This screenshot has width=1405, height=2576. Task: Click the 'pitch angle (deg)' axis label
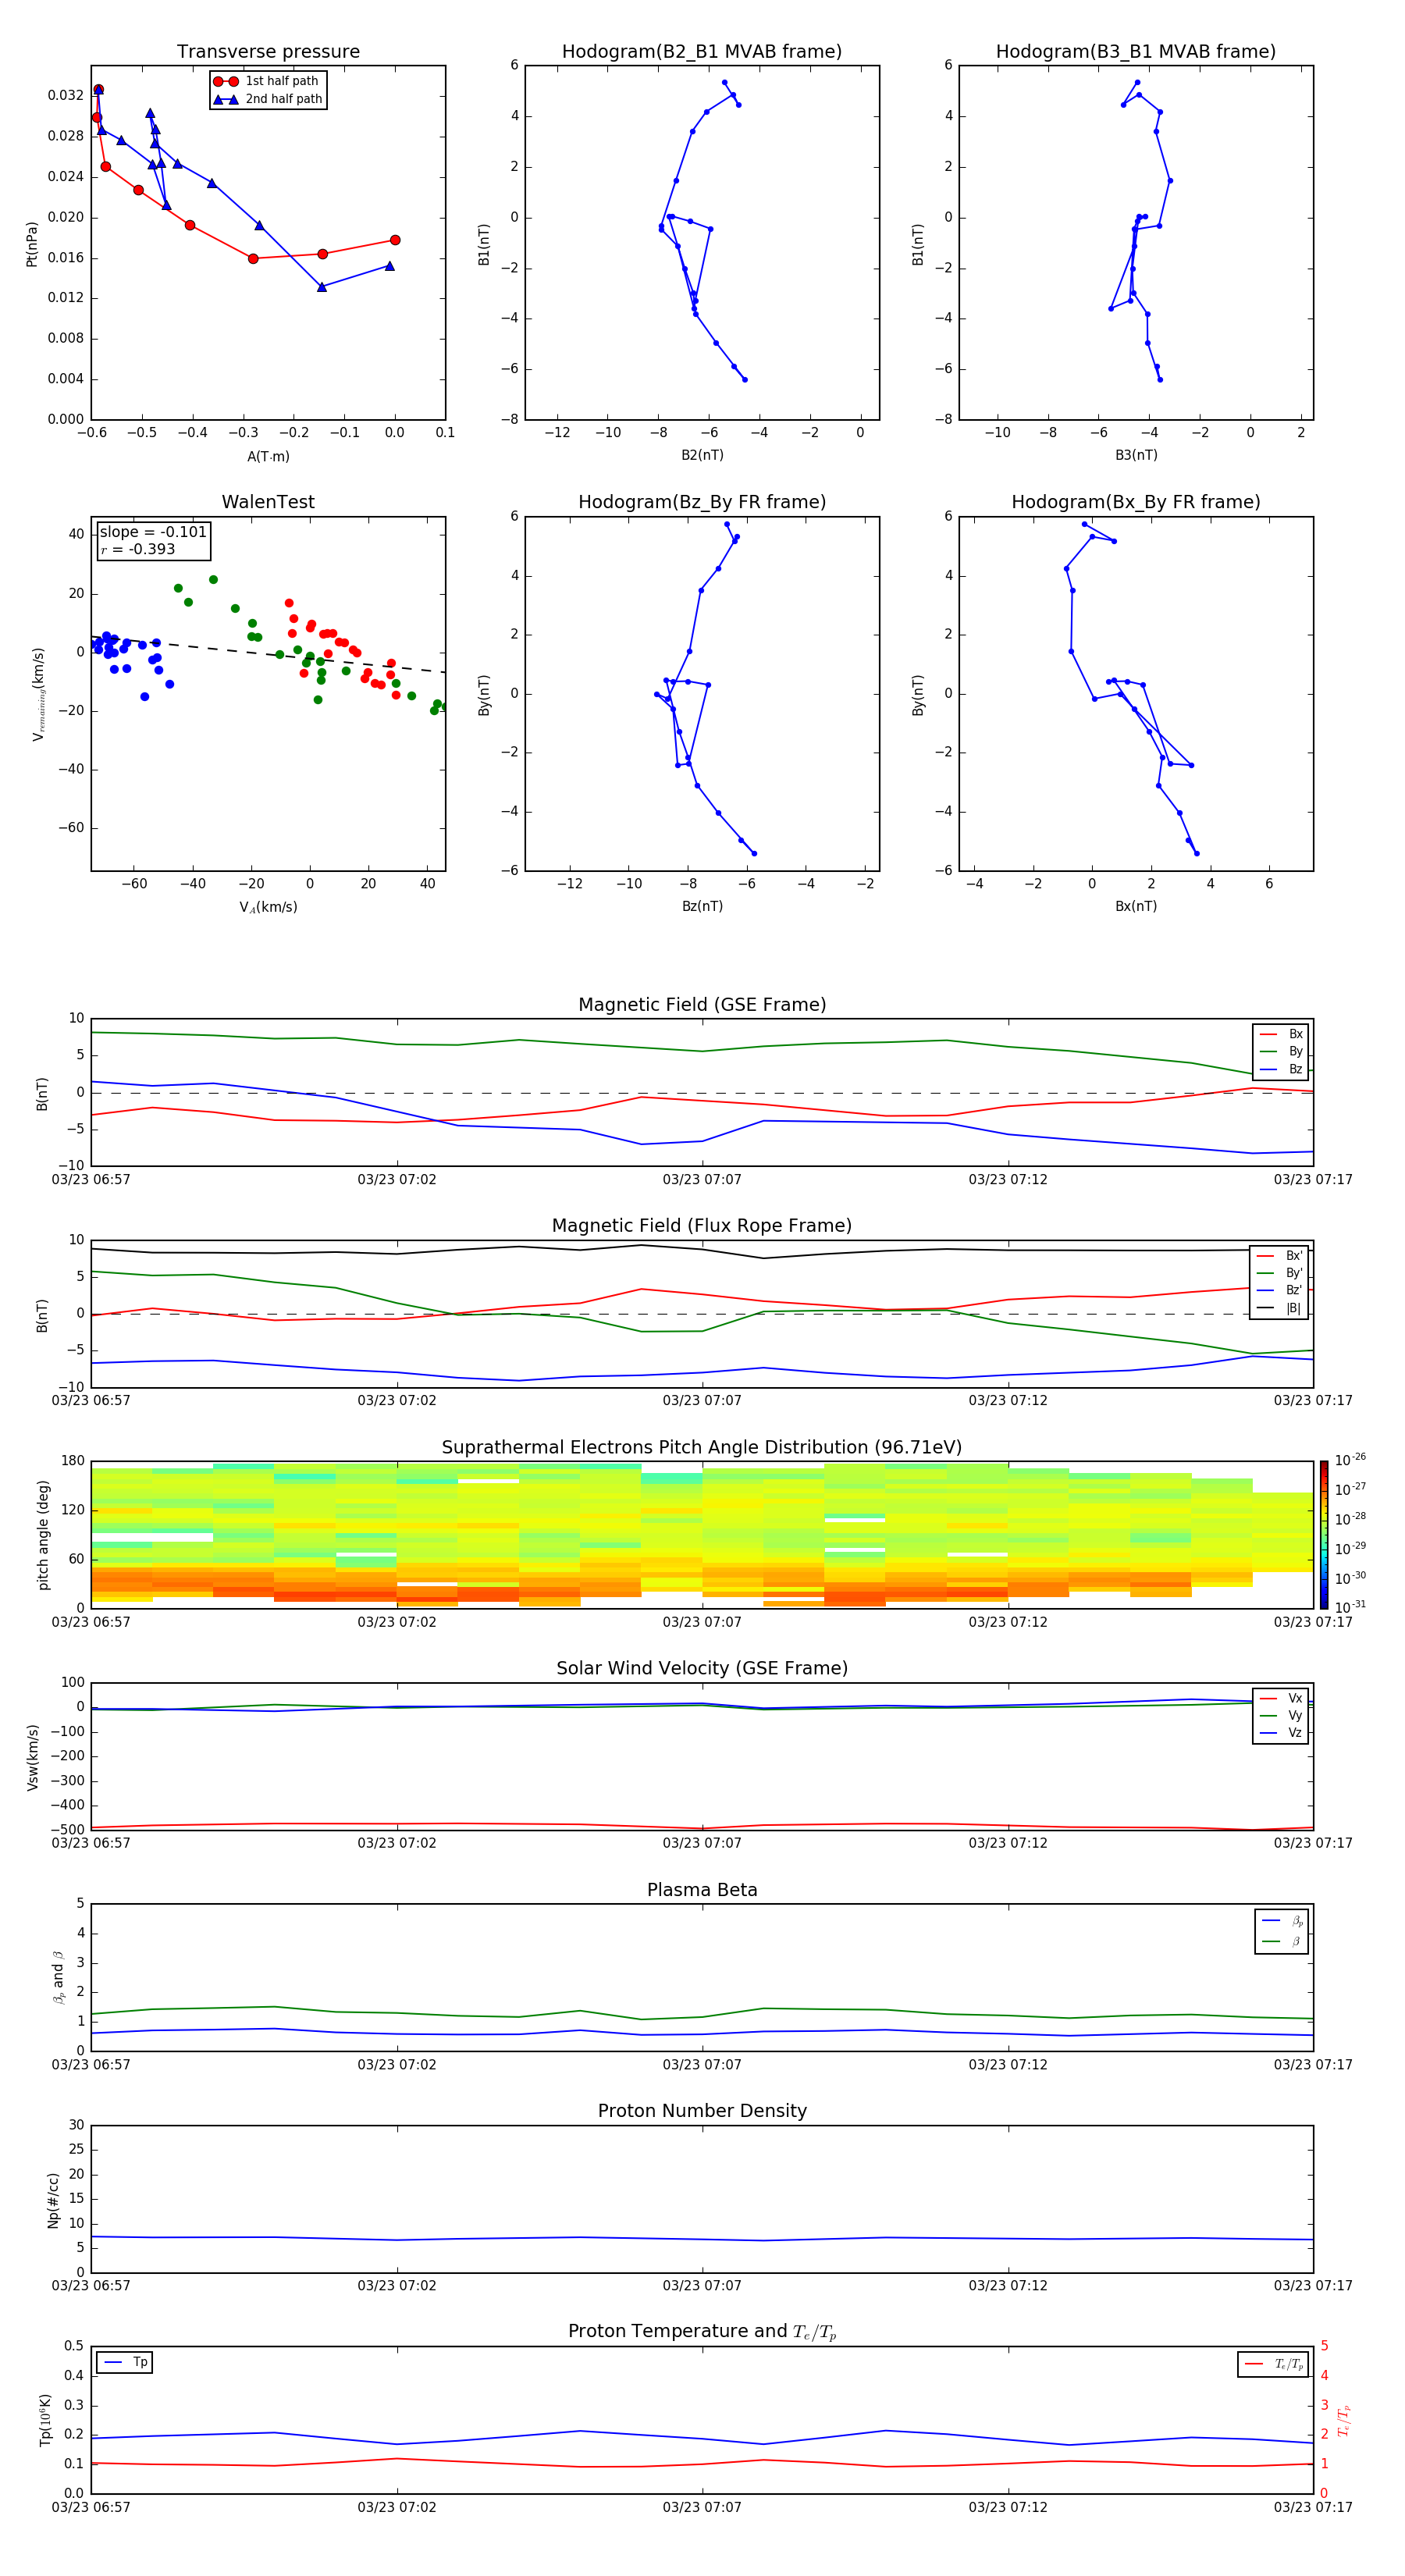coord(43,1535)
